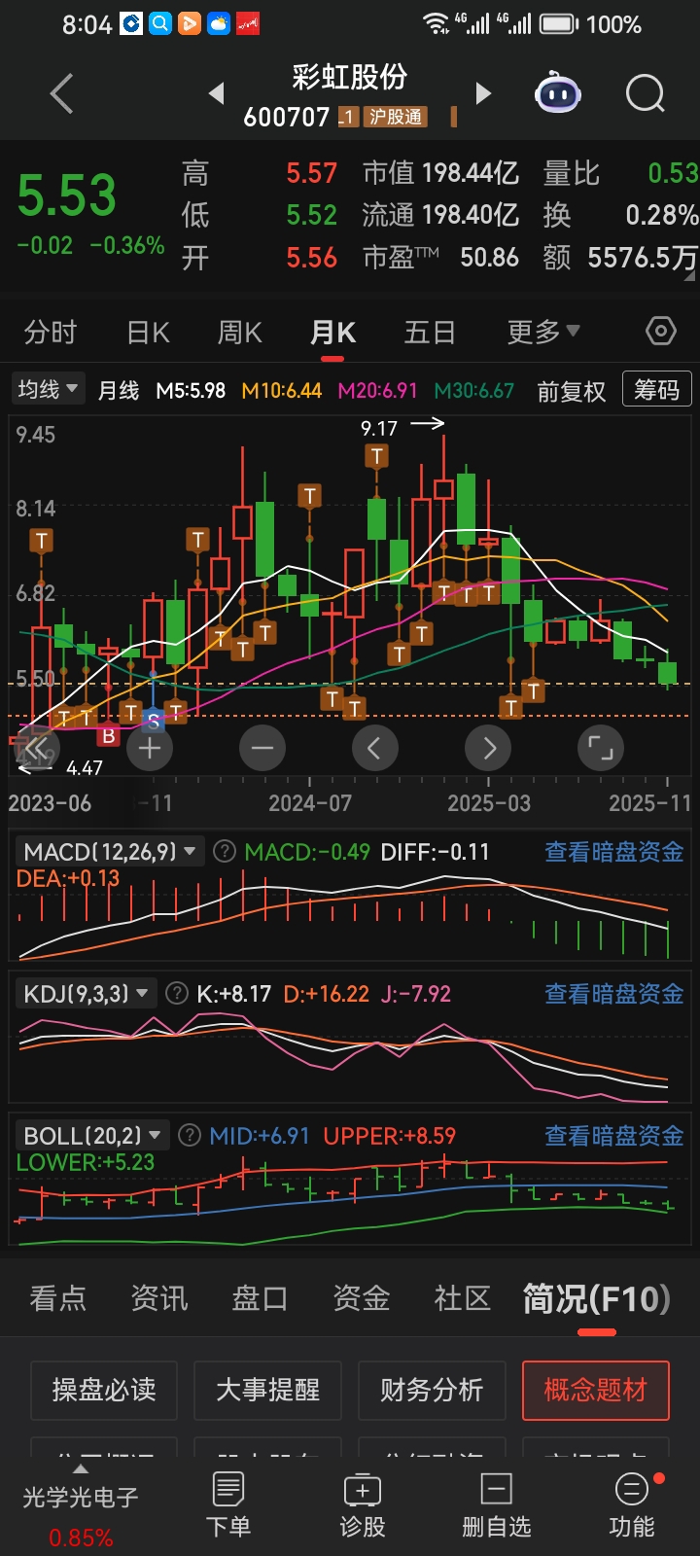This screenshot has width=700, height=1556.
Task: Tap the M30:6.67 average value
Action: pos(473,391)
